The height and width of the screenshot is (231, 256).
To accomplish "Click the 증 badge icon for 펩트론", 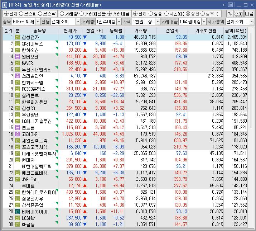I will point(17,128).
